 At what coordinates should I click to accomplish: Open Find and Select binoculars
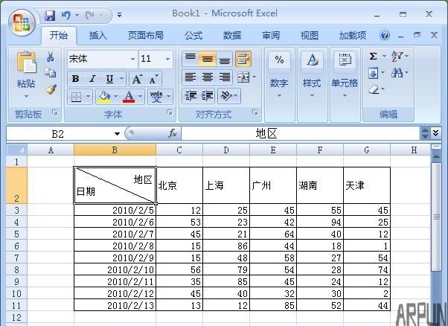(397, 73)
